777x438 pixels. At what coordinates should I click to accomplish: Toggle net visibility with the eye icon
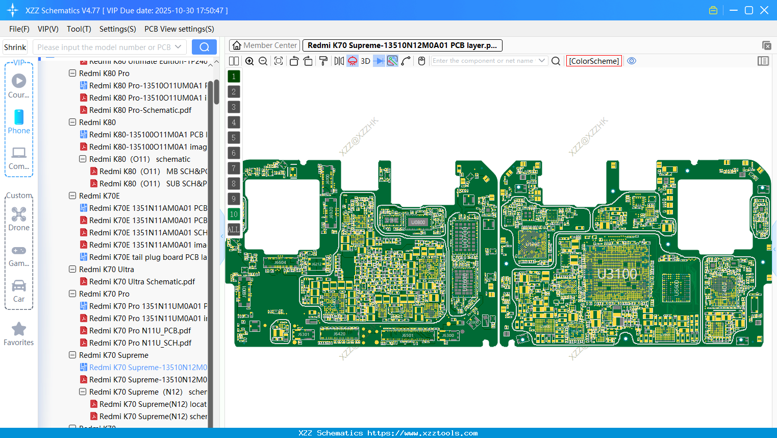pos(632,61)
